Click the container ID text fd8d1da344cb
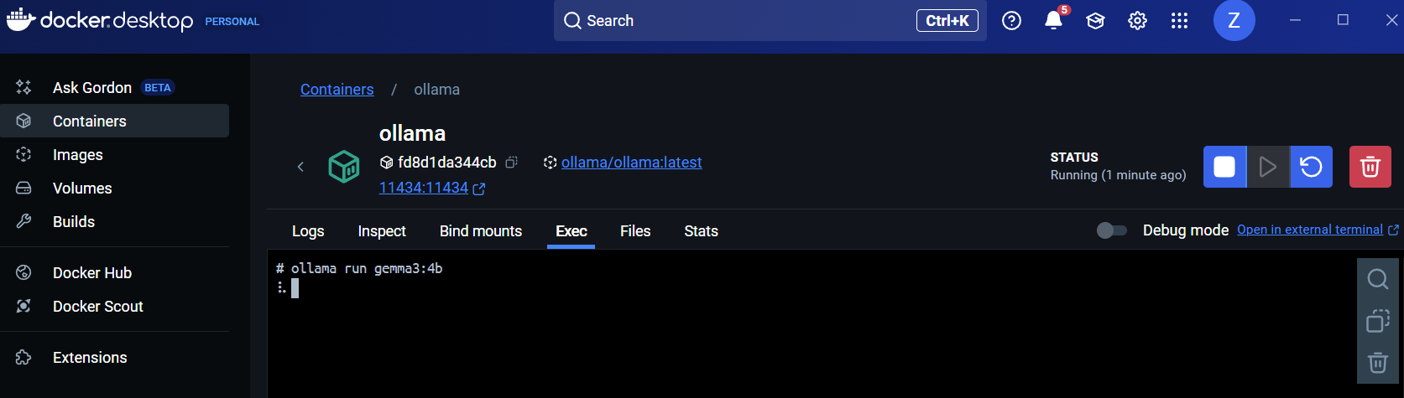The height and width of the screenshot is (398, 1404). [447, 163]
